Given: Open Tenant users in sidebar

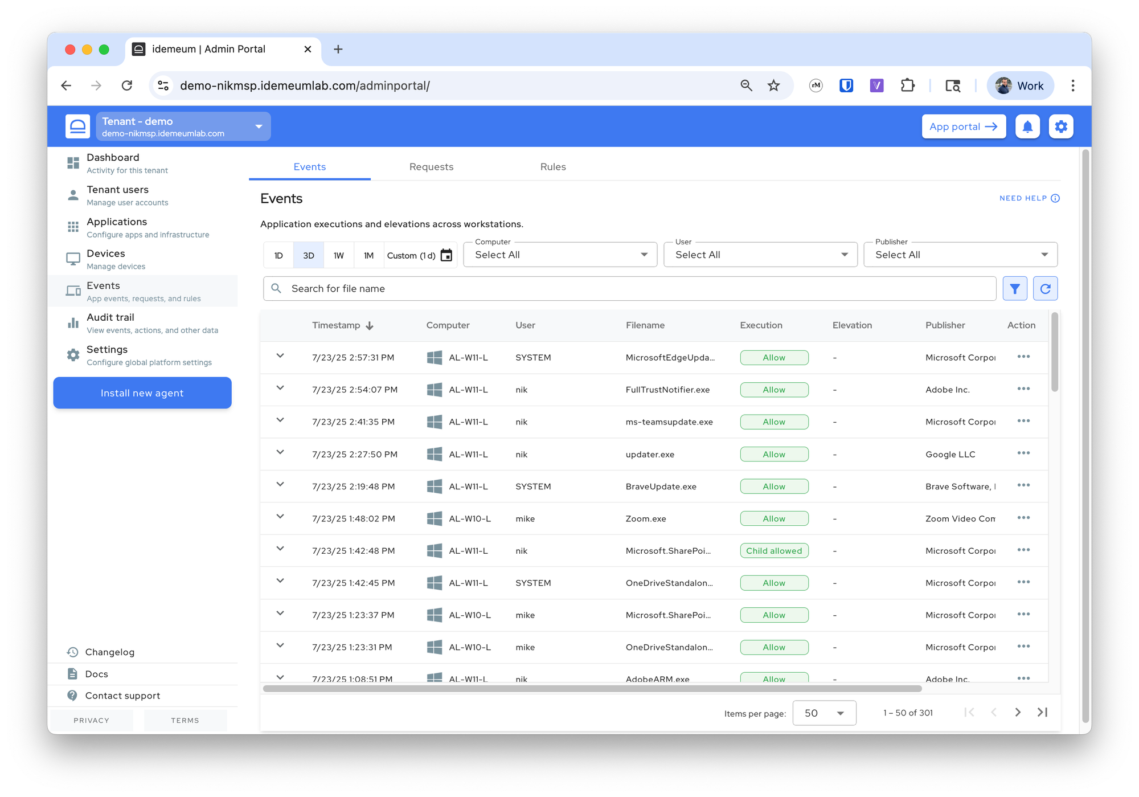Looking at the screenshot, I should click(x=144, y=195).
